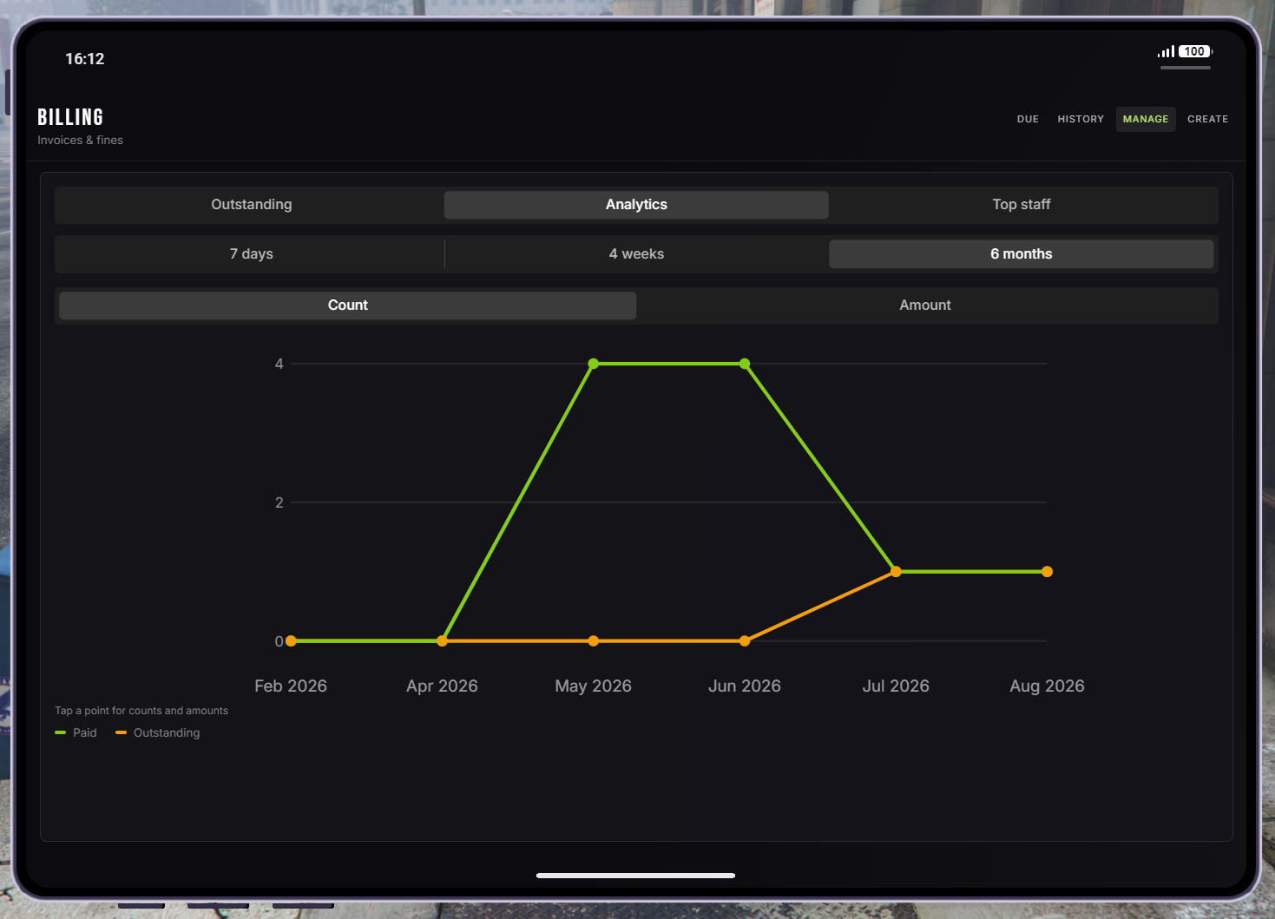Set the range to 4 weeks
1275x919 pixels.
point(636,254)
